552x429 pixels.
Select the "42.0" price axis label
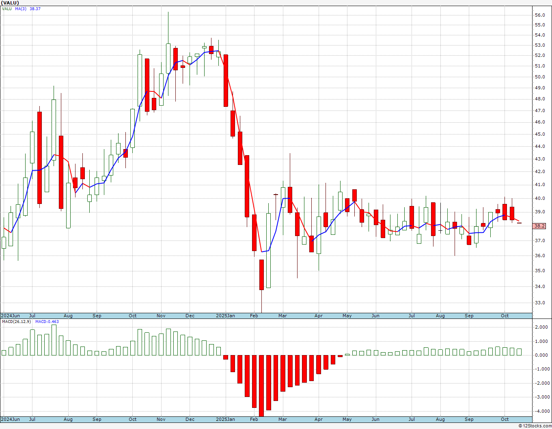pos(540,171)
